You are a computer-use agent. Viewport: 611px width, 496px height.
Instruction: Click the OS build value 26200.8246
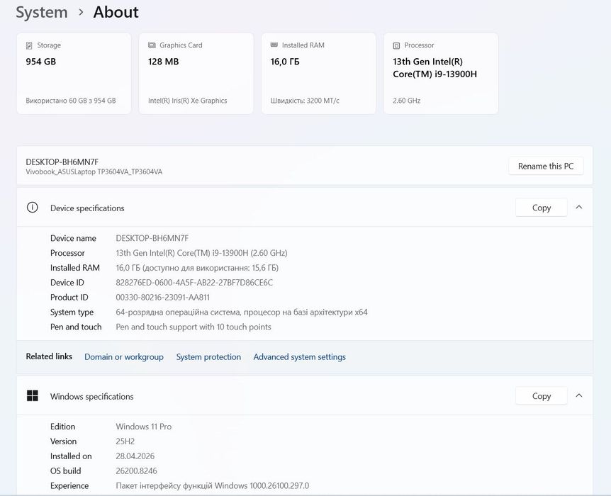136,470
